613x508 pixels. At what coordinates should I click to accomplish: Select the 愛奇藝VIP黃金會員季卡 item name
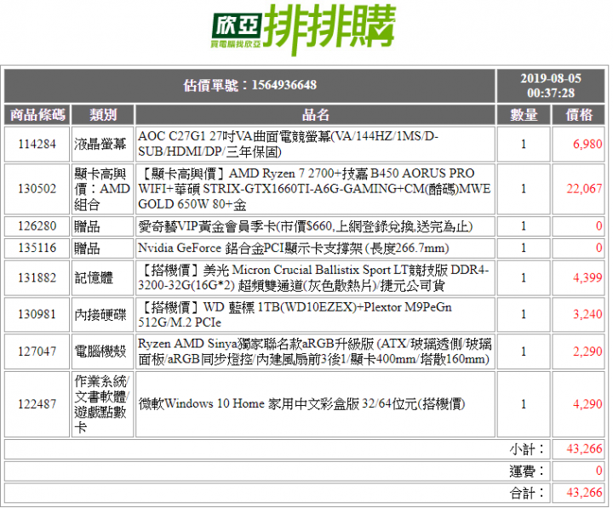click(306, 226)
